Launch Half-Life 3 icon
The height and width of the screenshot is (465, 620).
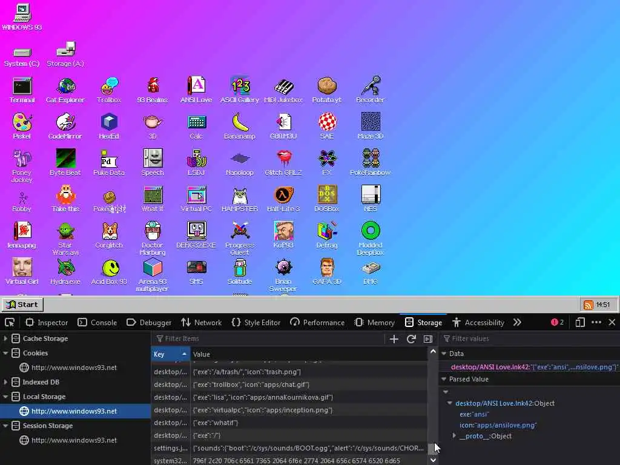pyautogui.click(x=283, y=199)
